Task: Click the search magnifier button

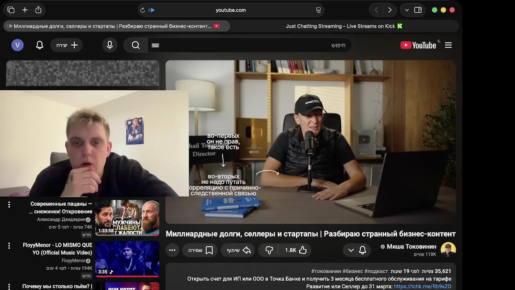Action: point(136,45)
